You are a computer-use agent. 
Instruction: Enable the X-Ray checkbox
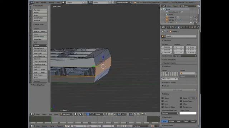click(181, 104)
